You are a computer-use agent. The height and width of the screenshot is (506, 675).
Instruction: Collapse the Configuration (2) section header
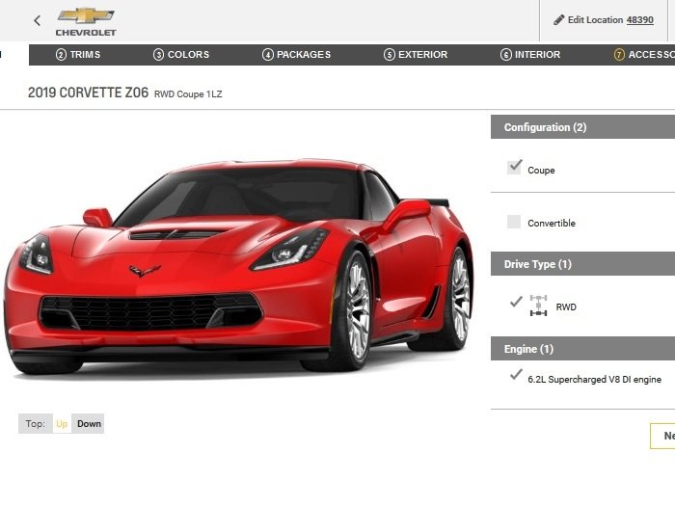[582, 127]
